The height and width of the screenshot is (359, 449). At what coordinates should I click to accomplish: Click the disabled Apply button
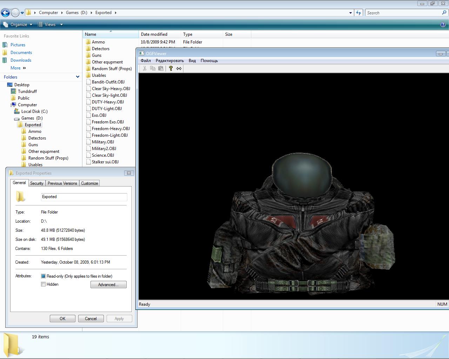point(119,319)
